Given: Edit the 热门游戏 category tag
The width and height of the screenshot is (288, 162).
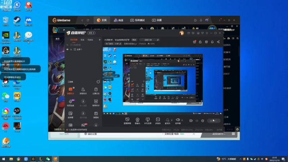Looking at the screenshot, I should pos(113,44).
